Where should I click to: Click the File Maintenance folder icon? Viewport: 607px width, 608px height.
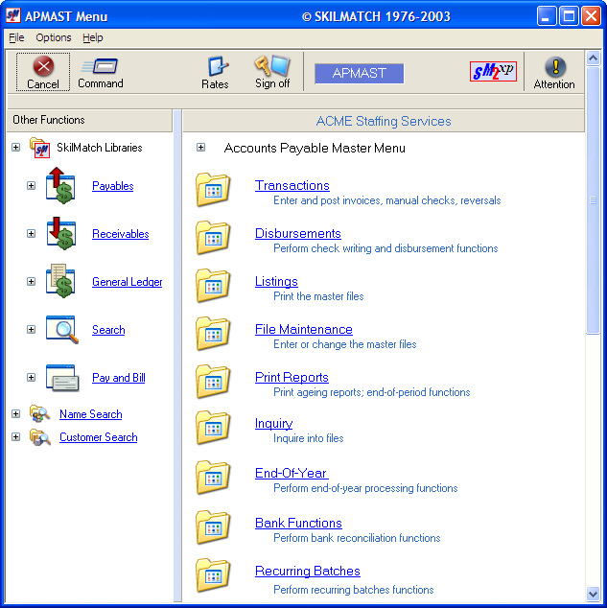[213, 334]
